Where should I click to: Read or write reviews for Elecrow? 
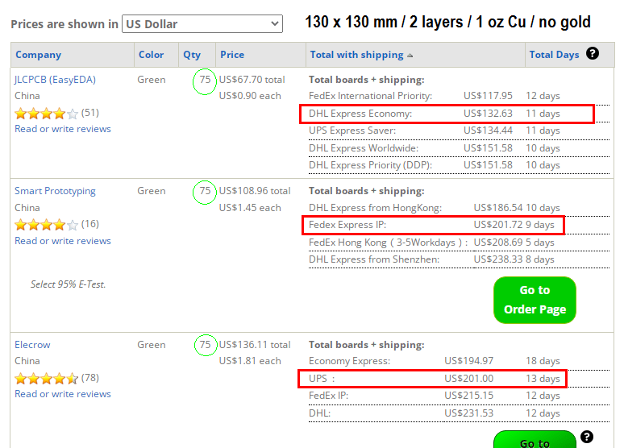(63, 394)
